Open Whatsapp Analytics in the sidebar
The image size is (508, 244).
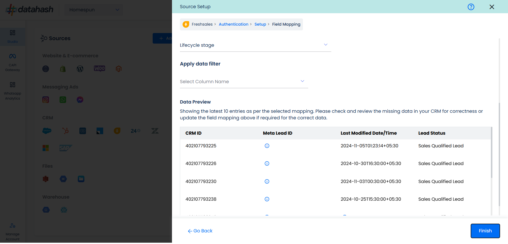point(12,91)
